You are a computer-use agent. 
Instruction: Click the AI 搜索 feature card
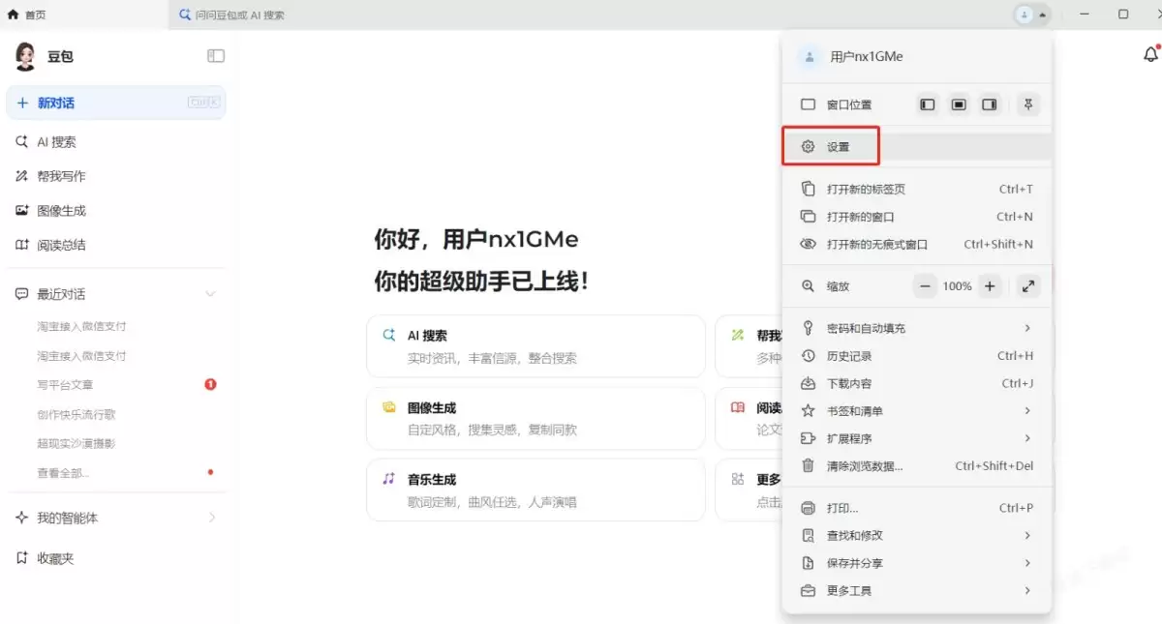[x=535, y=346]
